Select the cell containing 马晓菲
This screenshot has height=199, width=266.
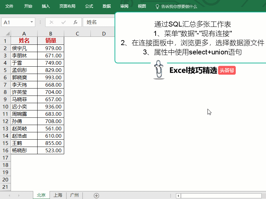tap(24, 99)
